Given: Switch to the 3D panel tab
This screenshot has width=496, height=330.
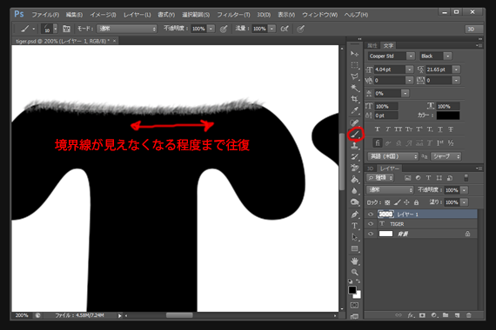Looking at the screenshot, I should [x=370, y=168].
